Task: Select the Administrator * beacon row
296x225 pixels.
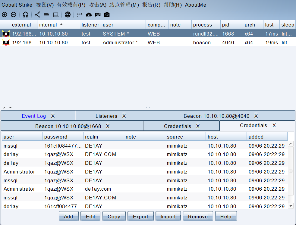Action: [x=148, y=43]
